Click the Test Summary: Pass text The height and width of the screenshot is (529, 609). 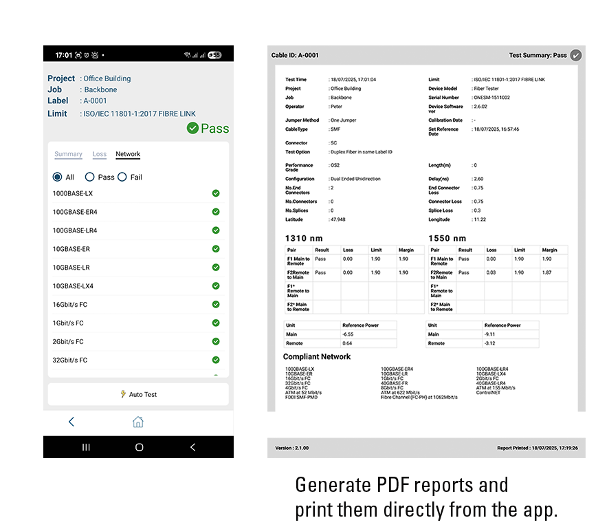(538, 55)
